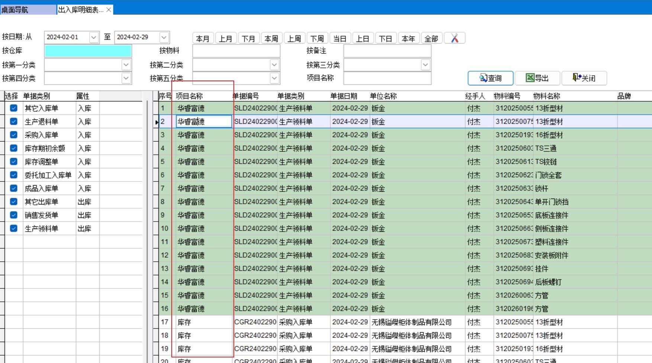Click the 导出 Excel export button
The width and height of the screenshot is (652, 363).
pos(537,78)
